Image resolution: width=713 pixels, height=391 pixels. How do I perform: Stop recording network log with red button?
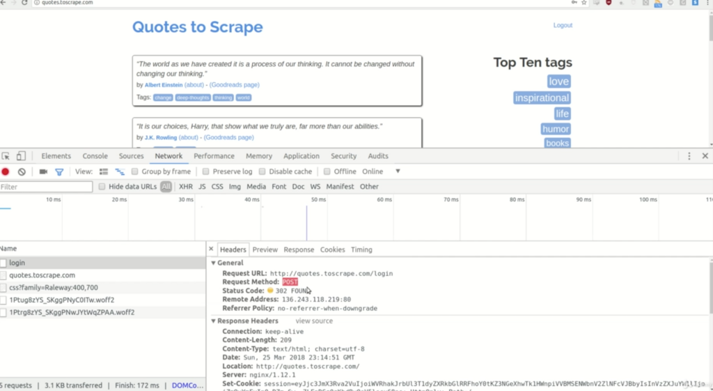(x=6, y=171)
